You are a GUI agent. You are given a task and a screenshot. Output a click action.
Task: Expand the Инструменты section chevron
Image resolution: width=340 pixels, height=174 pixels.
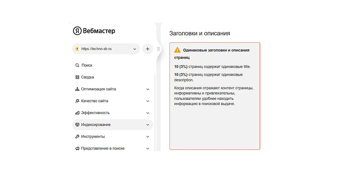click(x=148, y=136)
